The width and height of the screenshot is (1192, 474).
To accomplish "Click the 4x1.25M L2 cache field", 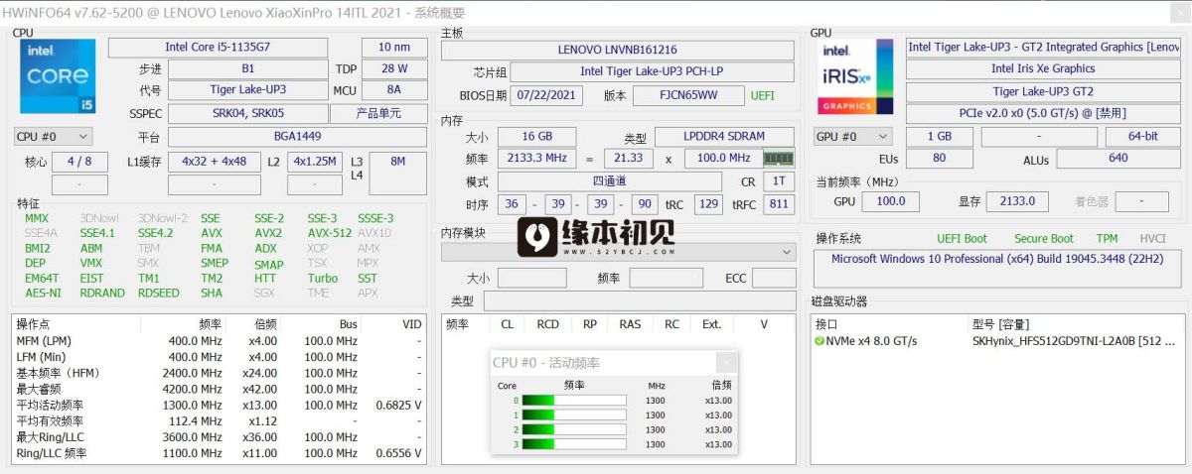I will point(315,162).
